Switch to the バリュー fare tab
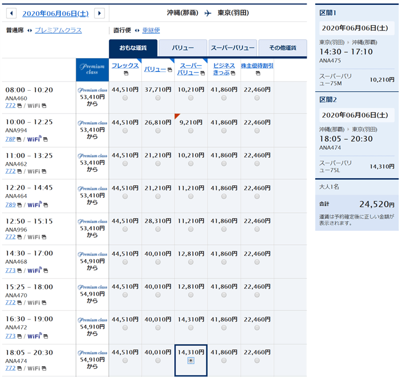Screen dimensions: 400x377 [182, 48]
